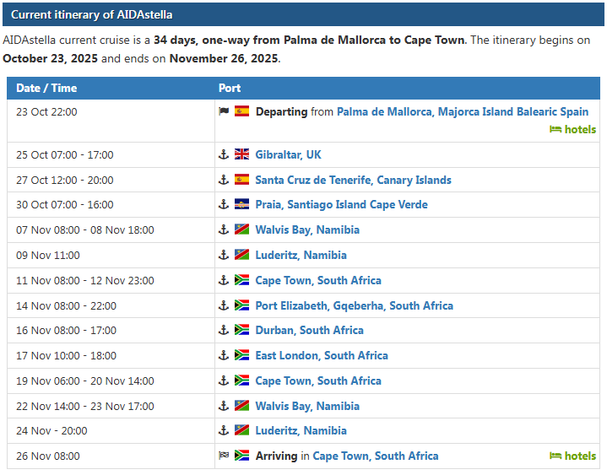Screen dimensions: 607x475
Task: Click the Cape Verde flag icon beside Praia
Action: [241, 204]
